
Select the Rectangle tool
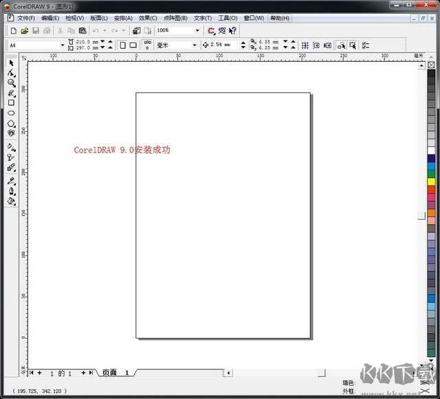click(11, 103)
